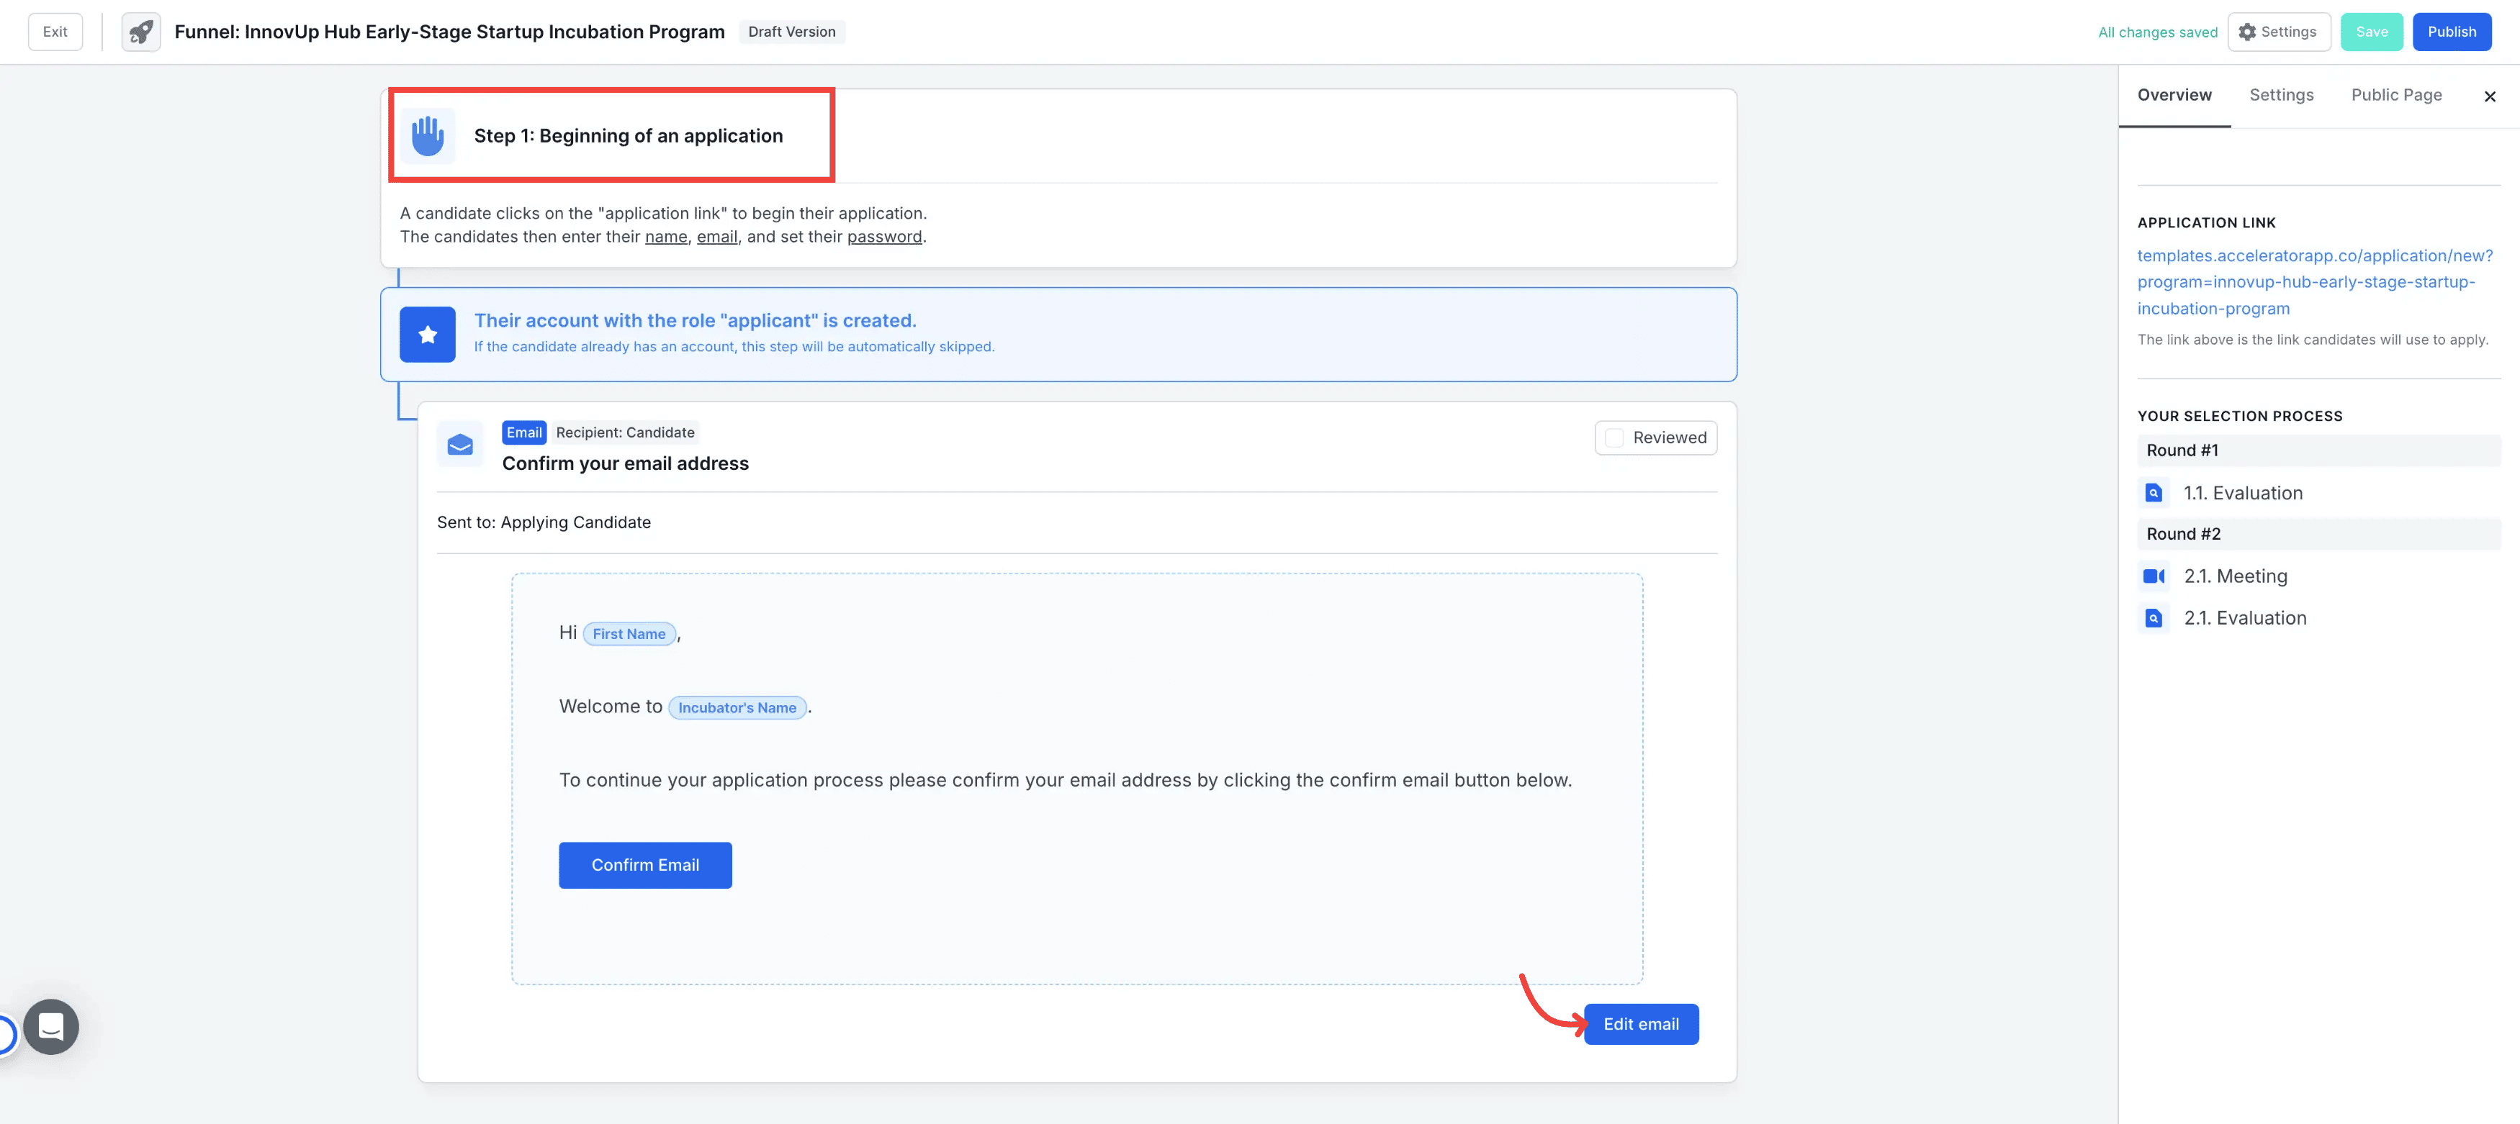Open top bar Settings with gear

click(2278, 32)
